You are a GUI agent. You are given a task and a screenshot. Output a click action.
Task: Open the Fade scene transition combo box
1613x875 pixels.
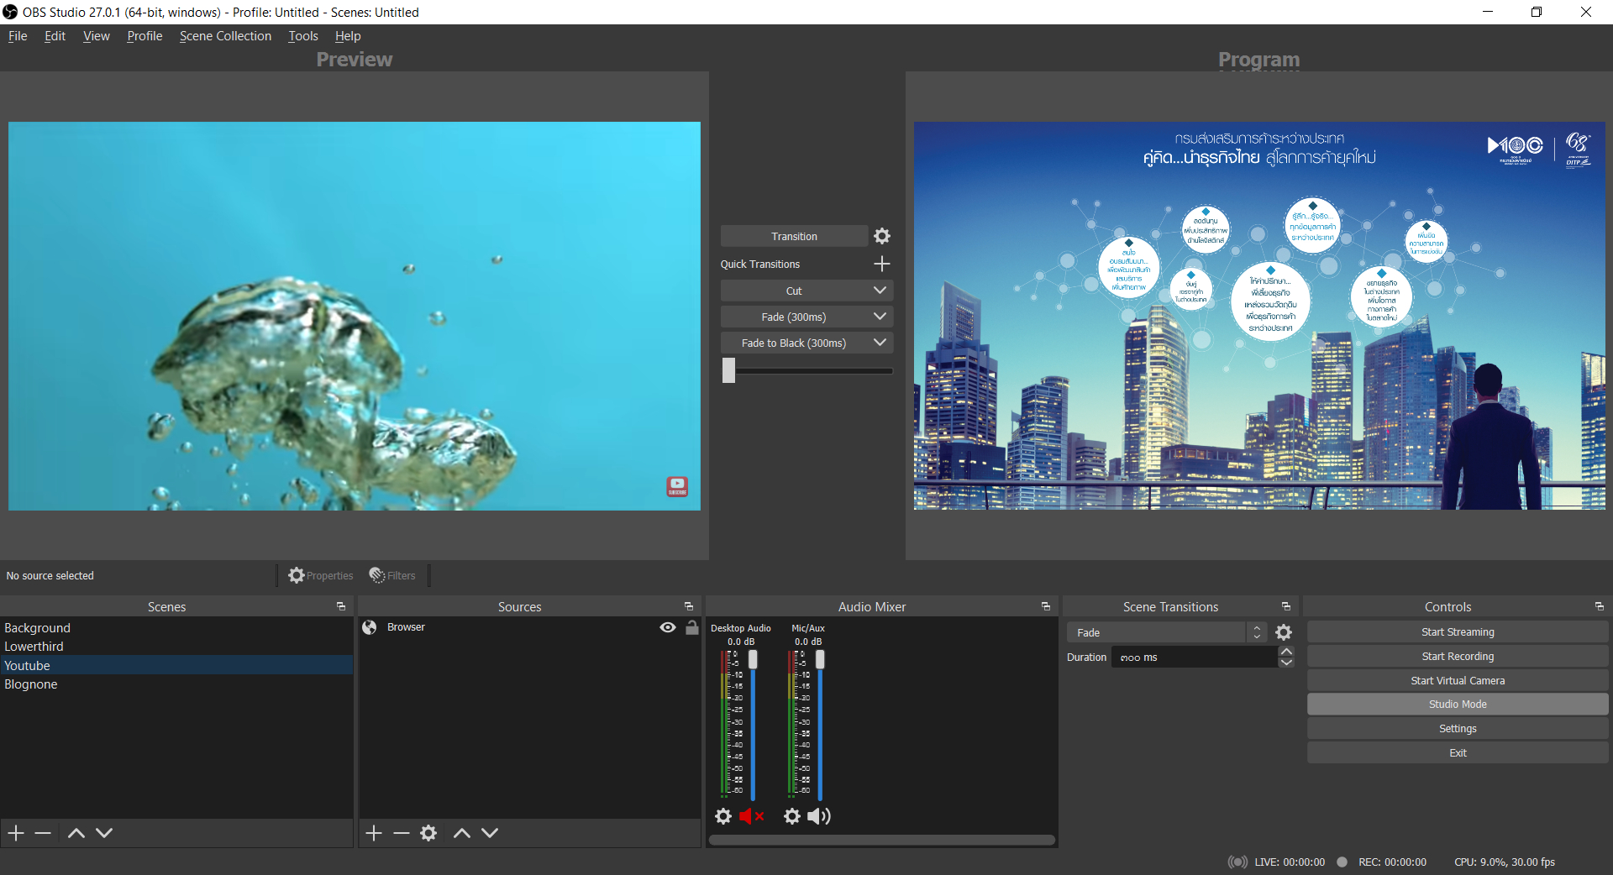pos(1159,631)
